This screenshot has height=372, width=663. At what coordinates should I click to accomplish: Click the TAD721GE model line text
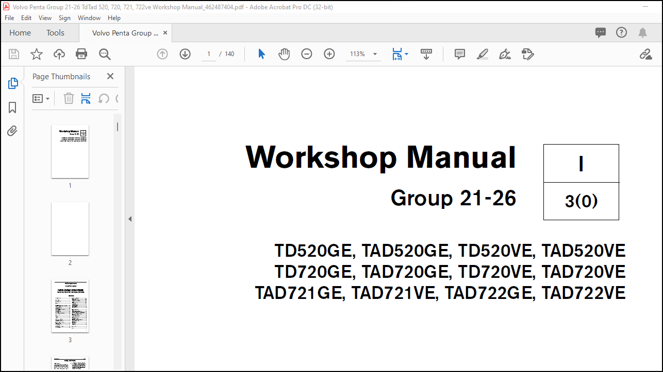click(440, 293)
